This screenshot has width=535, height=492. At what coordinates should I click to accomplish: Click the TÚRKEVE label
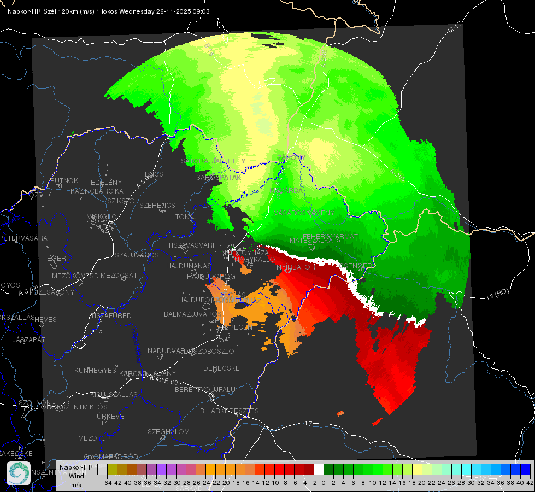pyautogui.click(x=109, y=416)
